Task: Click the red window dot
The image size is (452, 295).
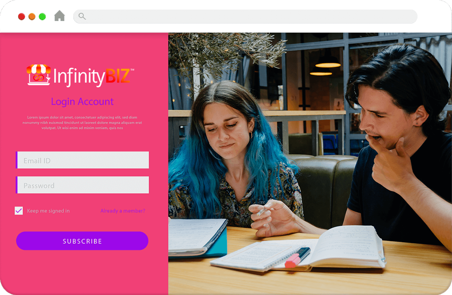Action: coord(21,17)
